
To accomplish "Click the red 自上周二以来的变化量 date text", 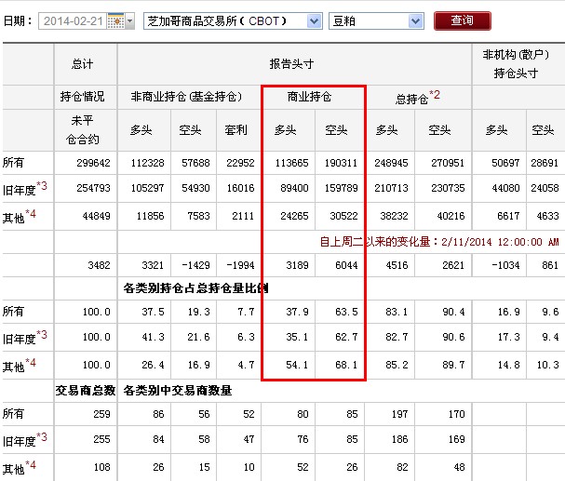I will (x=437, y=242).
